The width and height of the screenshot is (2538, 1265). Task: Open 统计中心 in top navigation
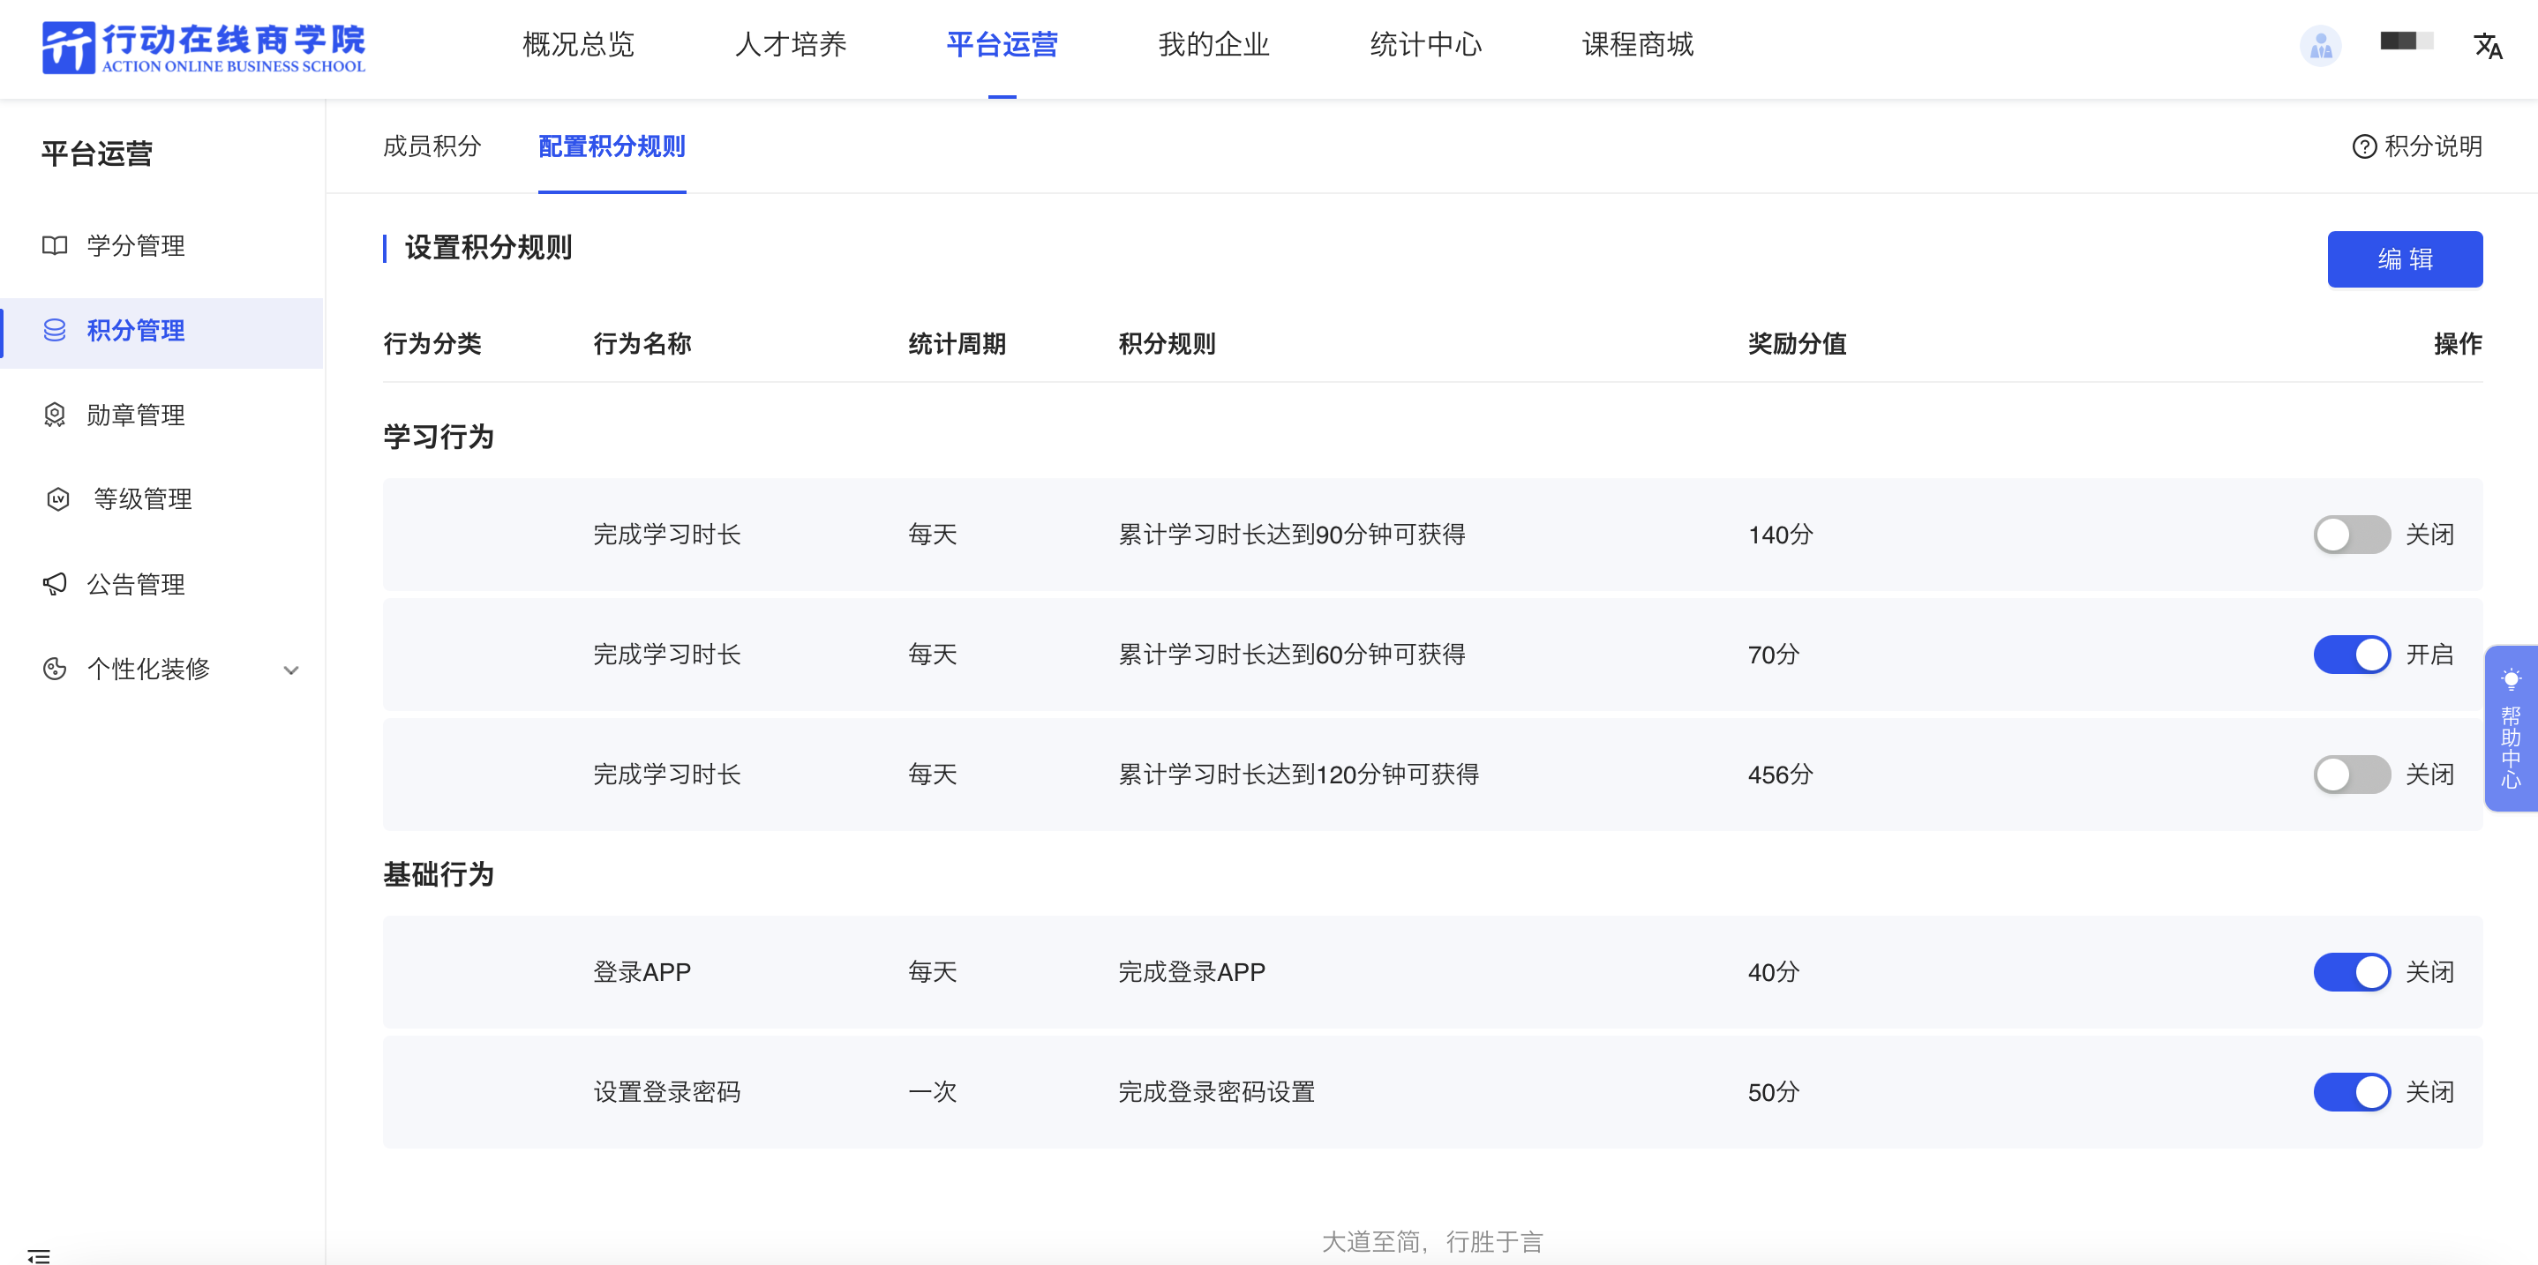tap(1426, 45)
